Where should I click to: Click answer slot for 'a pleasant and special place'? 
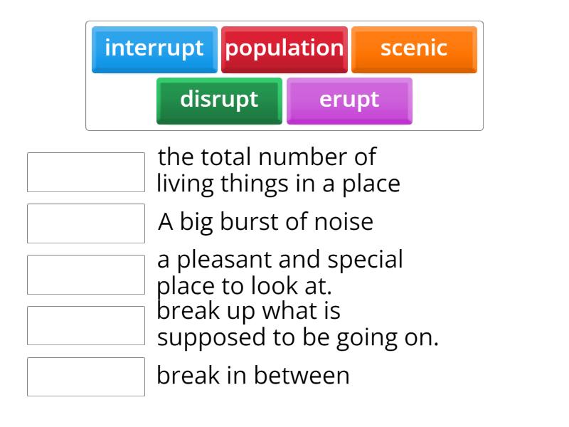pyautogui.click(x=86, y=275)
